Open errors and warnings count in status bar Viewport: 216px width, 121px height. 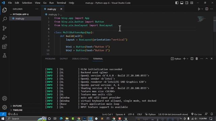[x=13, y=114]
